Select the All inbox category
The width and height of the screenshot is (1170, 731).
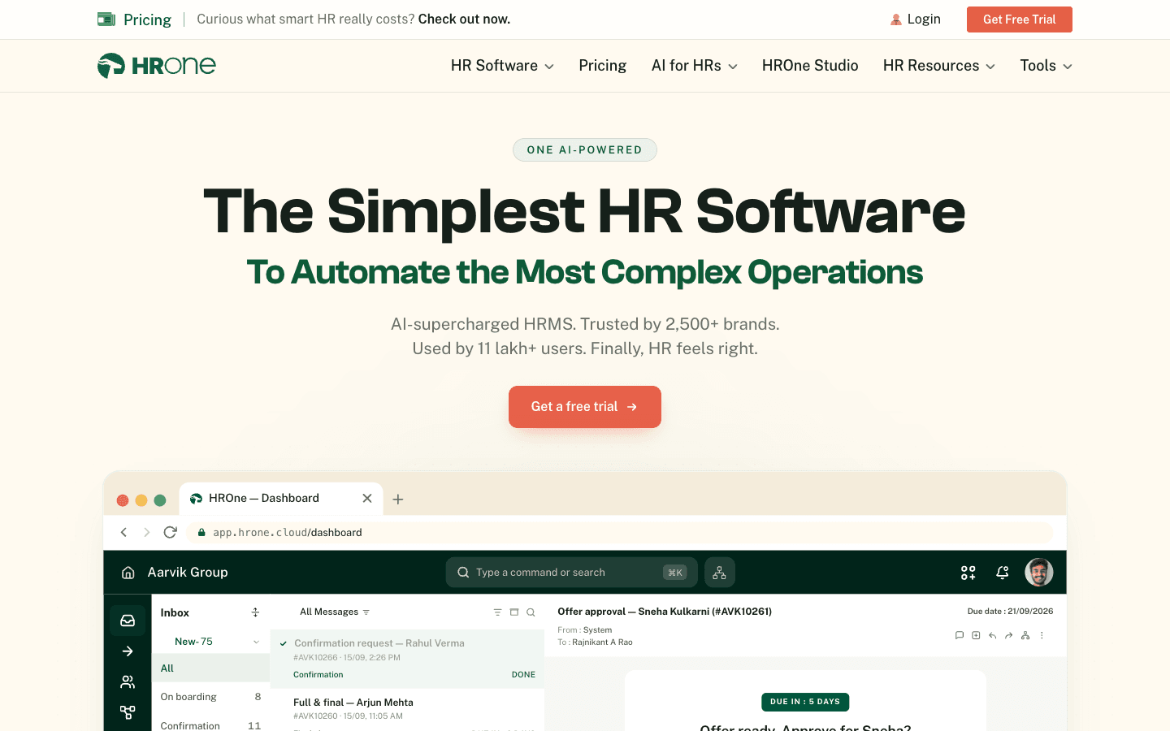[210, 668]
